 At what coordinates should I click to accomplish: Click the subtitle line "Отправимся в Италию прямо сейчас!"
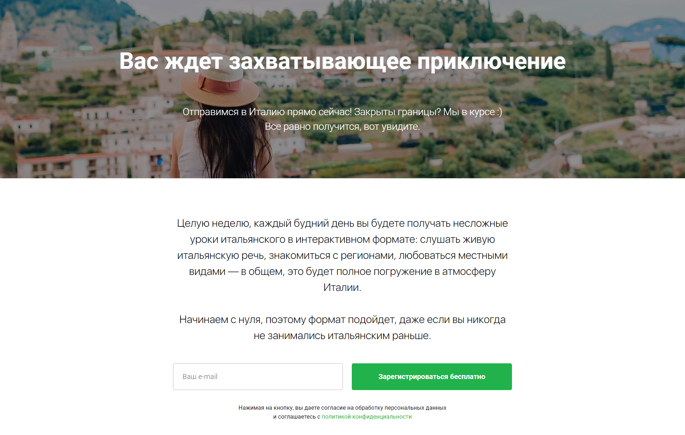267,112
